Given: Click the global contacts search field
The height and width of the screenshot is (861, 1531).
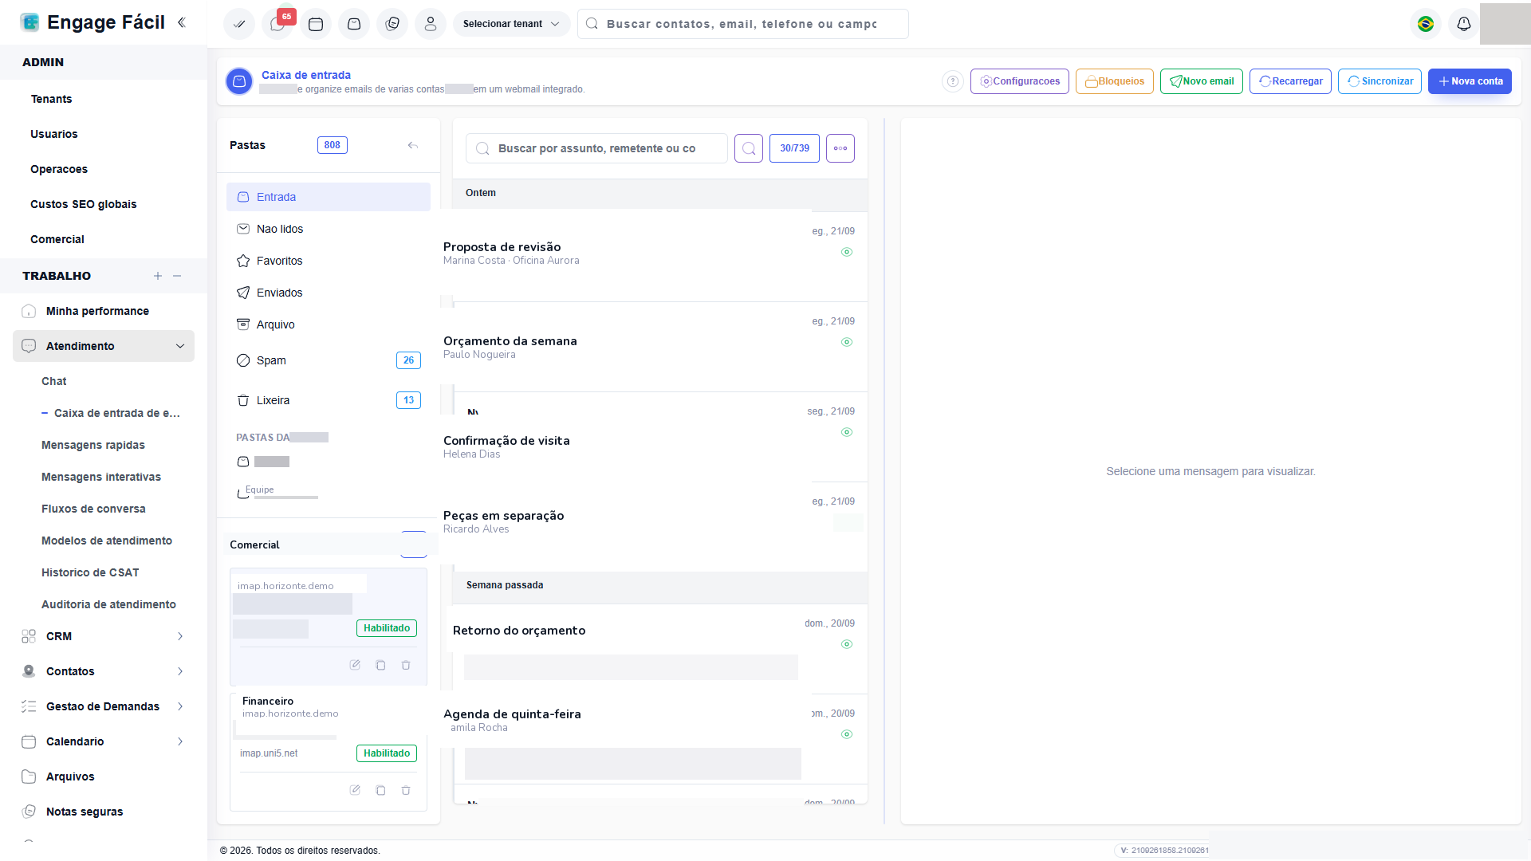Looking at the screenshot, I should click(x=743, y=24).
